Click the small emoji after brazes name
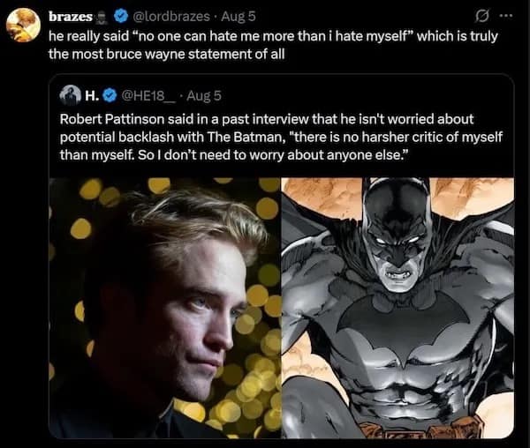 (x=104, y=18)
